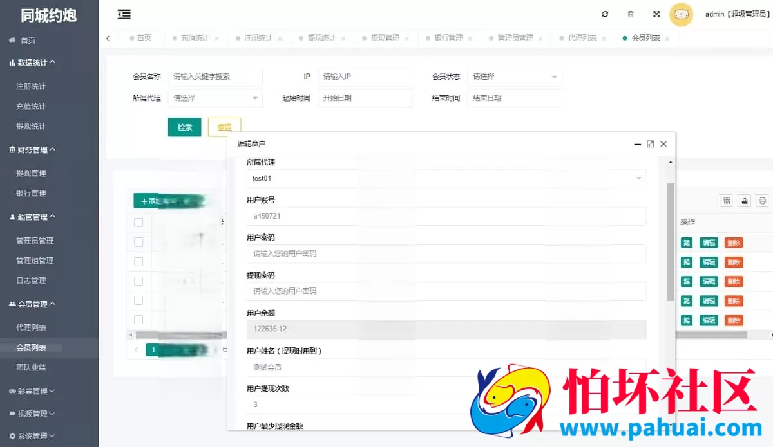The width and height of the screenshot is (773, 447).
Task: Check the first row checkbox in the table
Action: pyautogui.click(x=139, y=242)
